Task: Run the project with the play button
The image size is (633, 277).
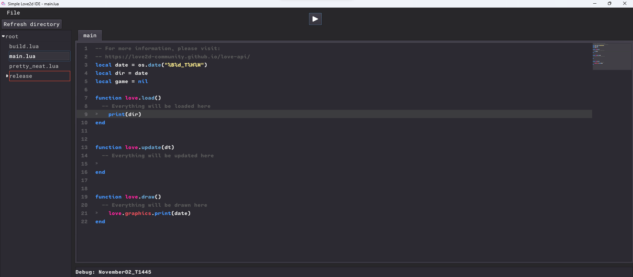Action: click(315, 19)
